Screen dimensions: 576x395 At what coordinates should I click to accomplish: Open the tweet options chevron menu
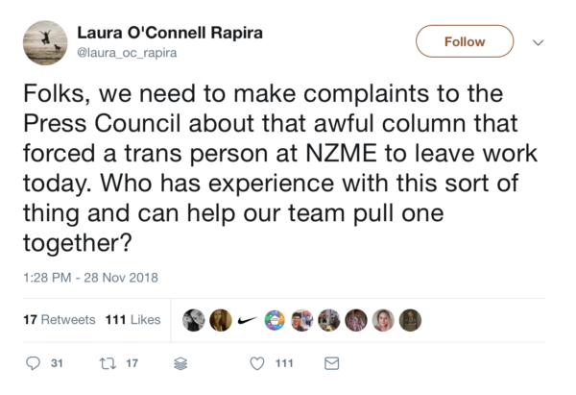538,42
